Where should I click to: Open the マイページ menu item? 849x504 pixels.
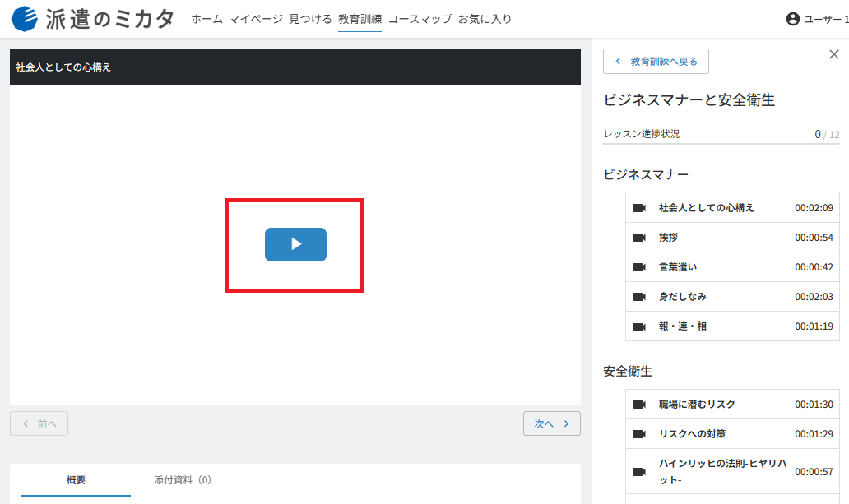coord(256,19)
